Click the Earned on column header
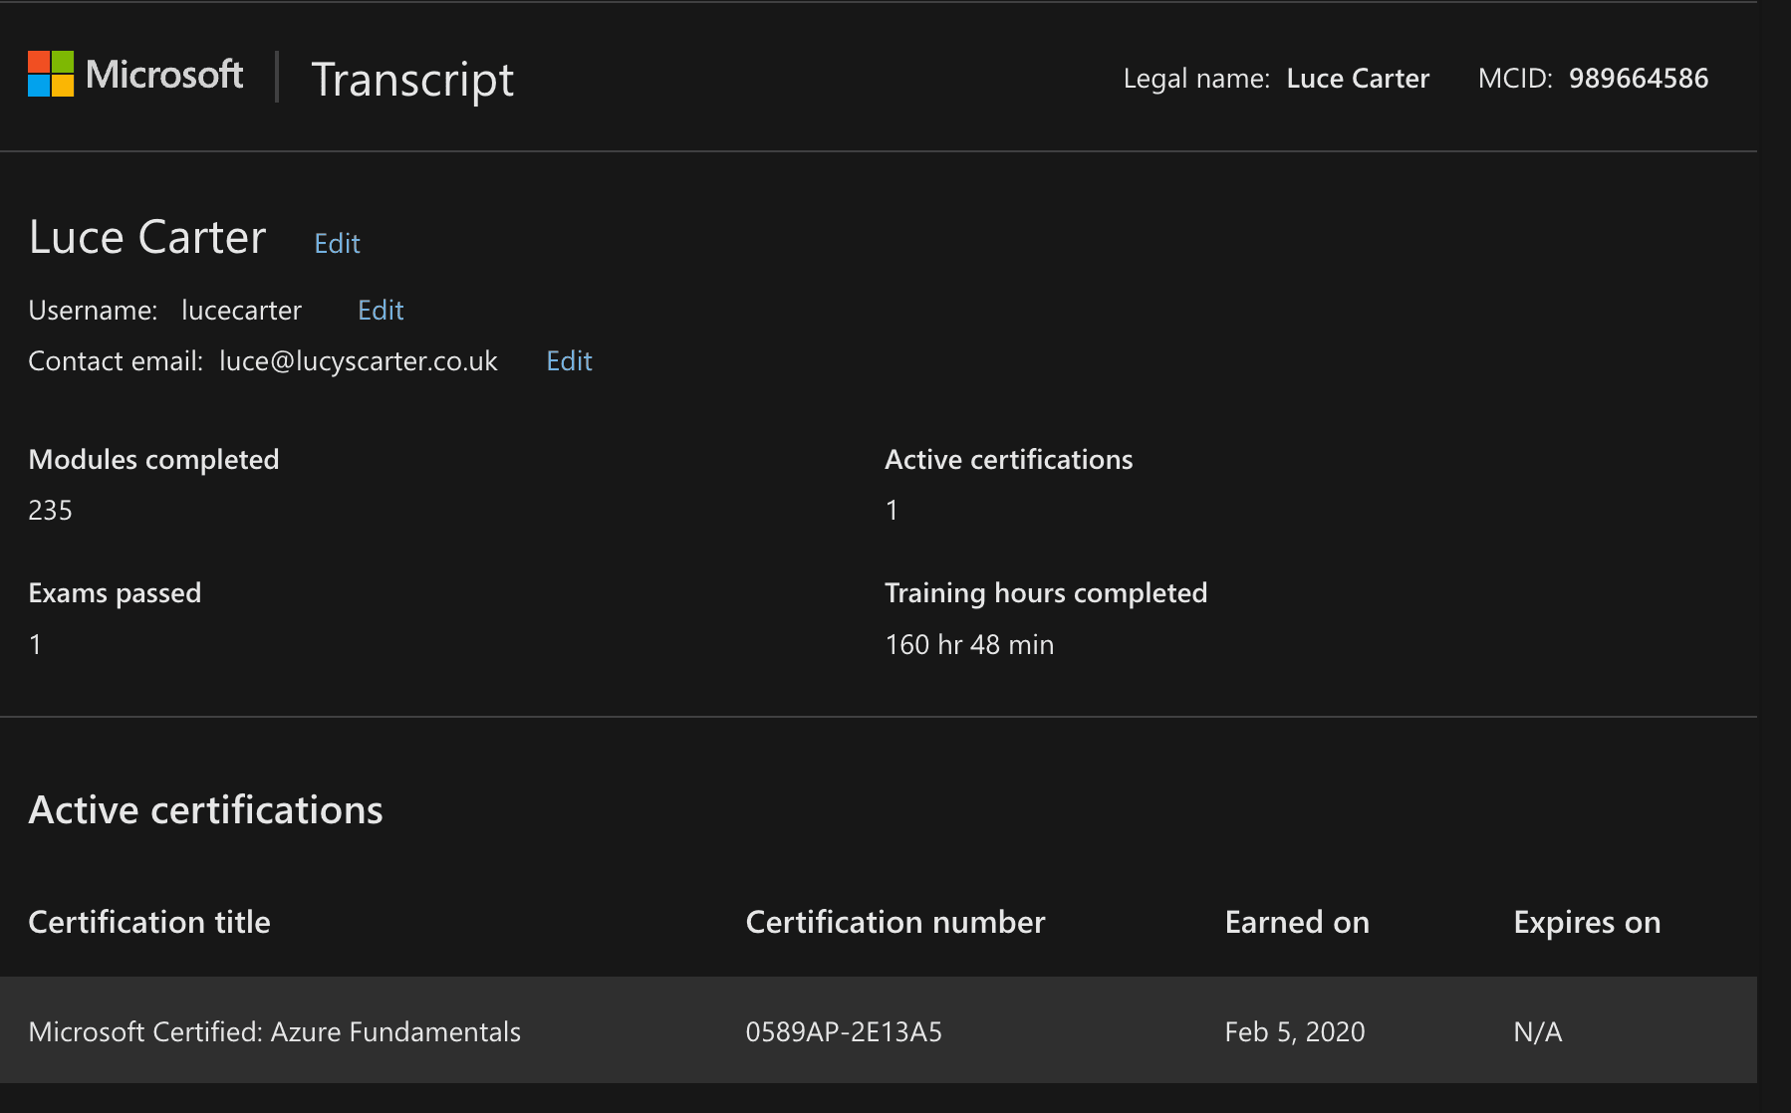The height and width of the screenshot is (1113, 1791). point(1297,922)
